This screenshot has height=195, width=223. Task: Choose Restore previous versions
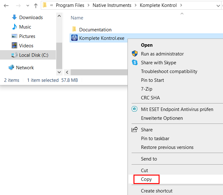click(167, 147)
